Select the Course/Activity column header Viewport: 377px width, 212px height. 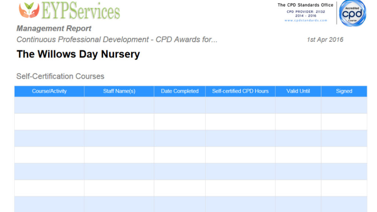pos(49,91)
